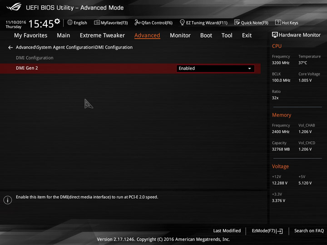Click the +5V value 5.120 V
The height and width of the screenshot is (245, 327).
click(x=305, y=183)
